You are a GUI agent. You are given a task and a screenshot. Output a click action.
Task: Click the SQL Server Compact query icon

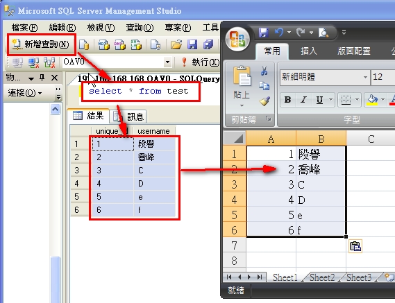156,45
